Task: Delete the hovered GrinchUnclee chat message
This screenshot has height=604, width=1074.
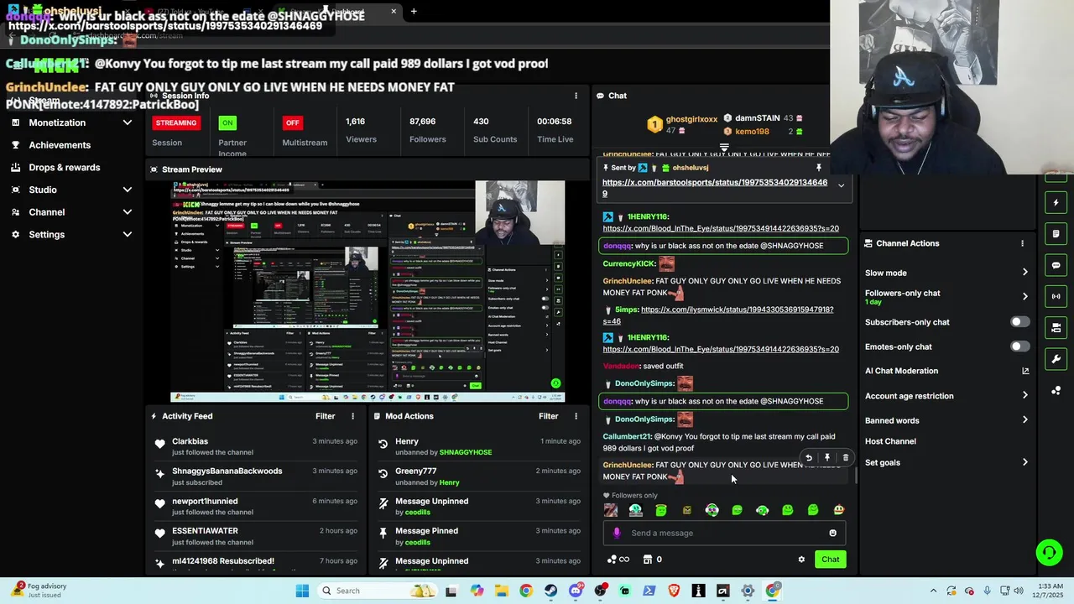Action: point(845,458)
